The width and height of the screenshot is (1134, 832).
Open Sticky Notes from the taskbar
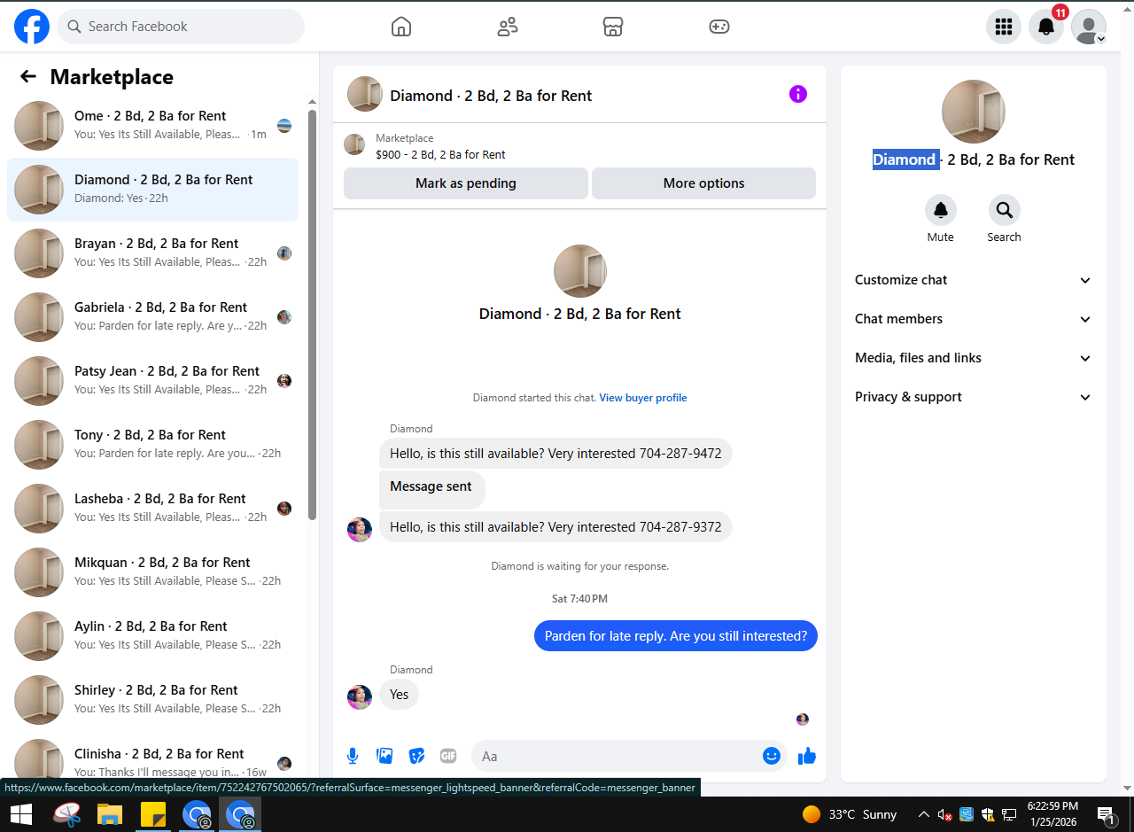click(x=153, y=814)
